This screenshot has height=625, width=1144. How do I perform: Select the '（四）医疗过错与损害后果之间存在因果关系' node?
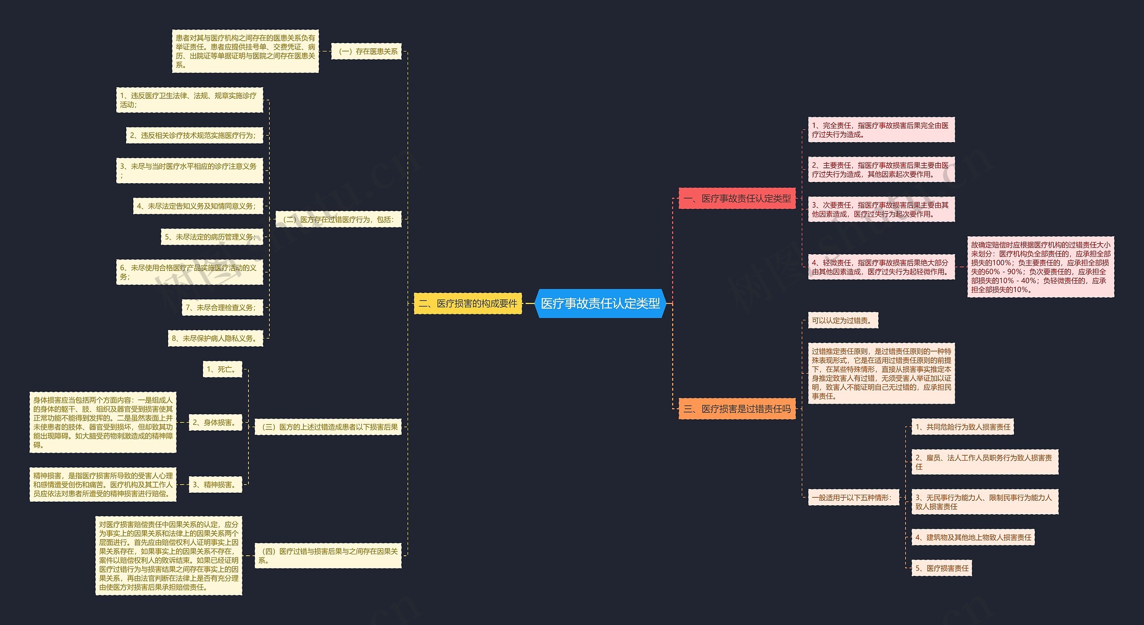355,554
